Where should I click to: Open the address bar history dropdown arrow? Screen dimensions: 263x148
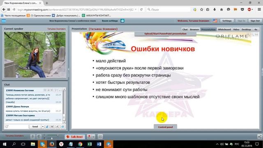point(136,9)
